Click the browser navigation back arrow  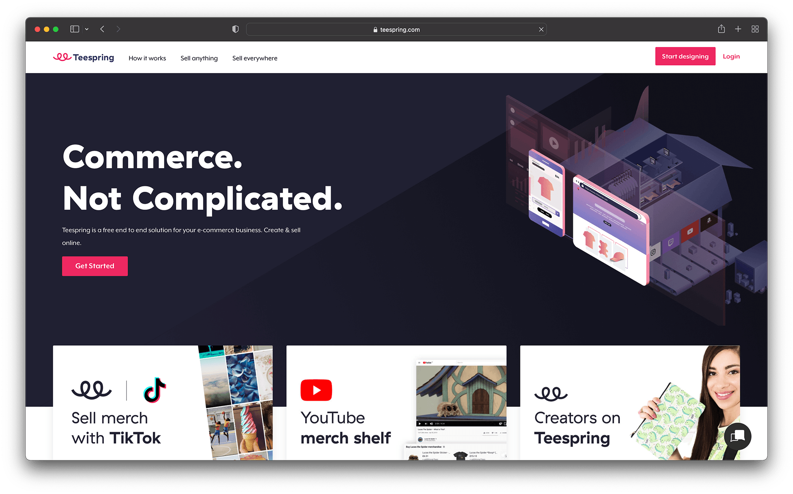[x=102, y=29]
